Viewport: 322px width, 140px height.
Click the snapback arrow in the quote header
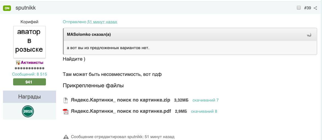[x=309, y=35]
